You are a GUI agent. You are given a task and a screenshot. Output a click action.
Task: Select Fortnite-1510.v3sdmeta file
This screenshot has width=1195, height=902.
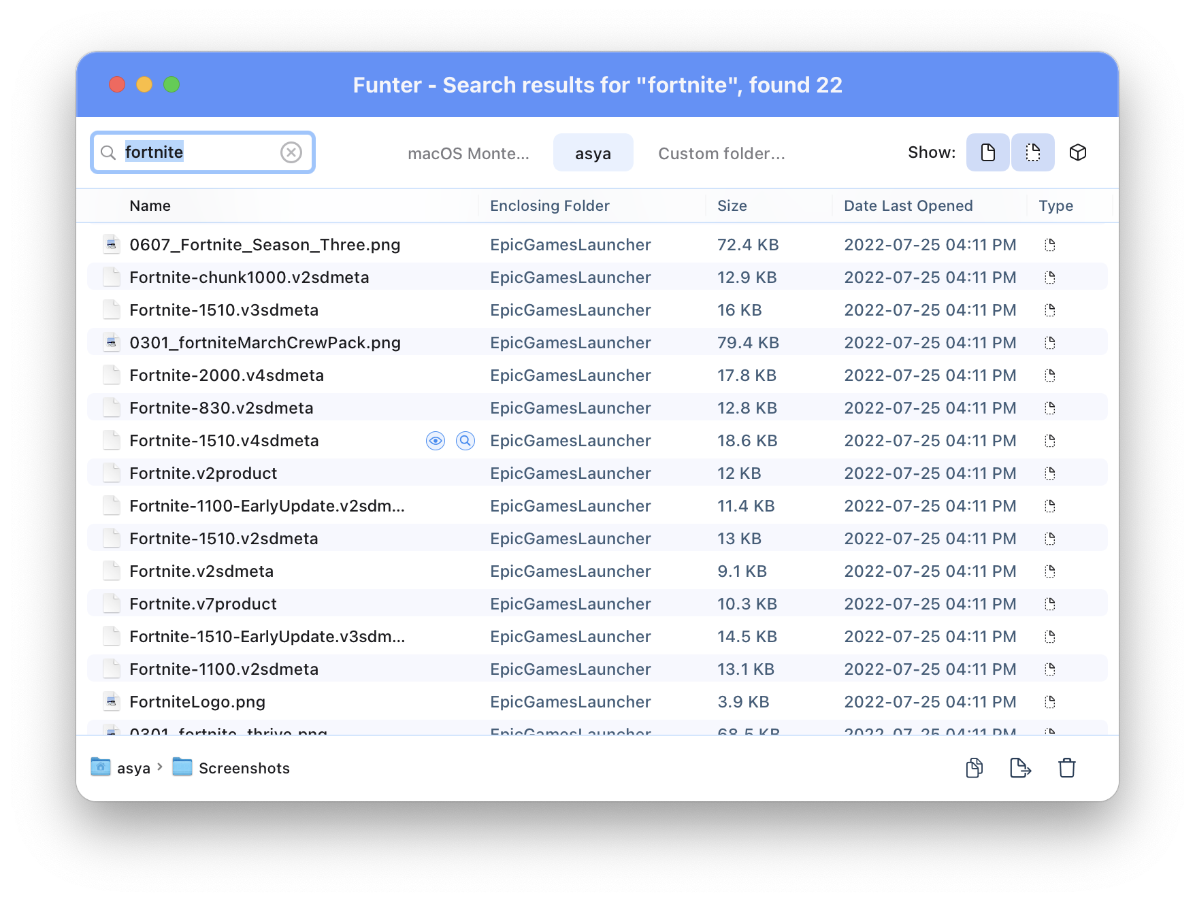coord(224,310)
